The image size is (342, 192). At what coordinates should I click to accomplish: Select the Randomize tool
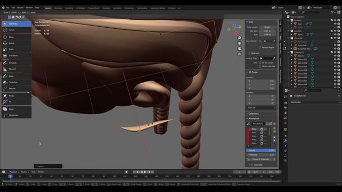coord(17,115)
